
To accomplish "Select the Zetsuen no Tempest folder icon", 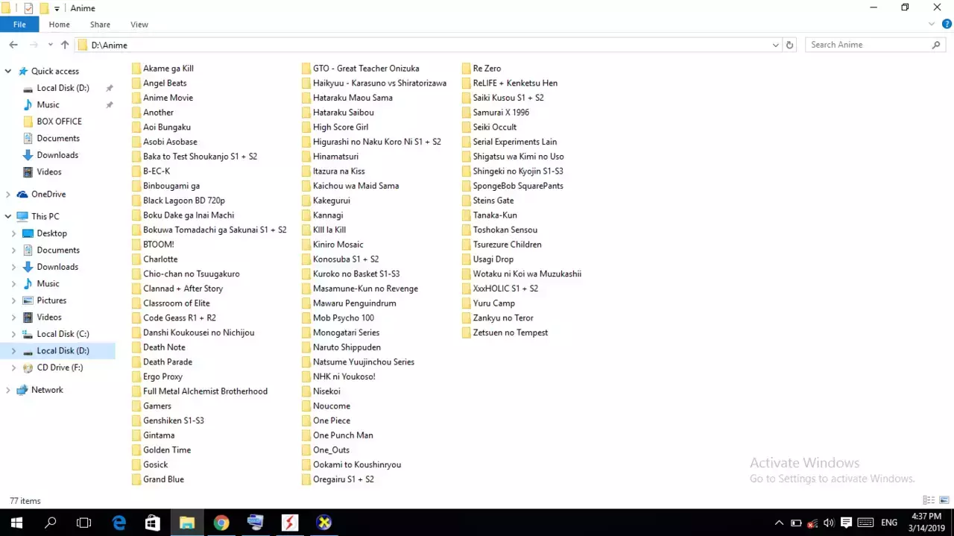I will 467,332.
